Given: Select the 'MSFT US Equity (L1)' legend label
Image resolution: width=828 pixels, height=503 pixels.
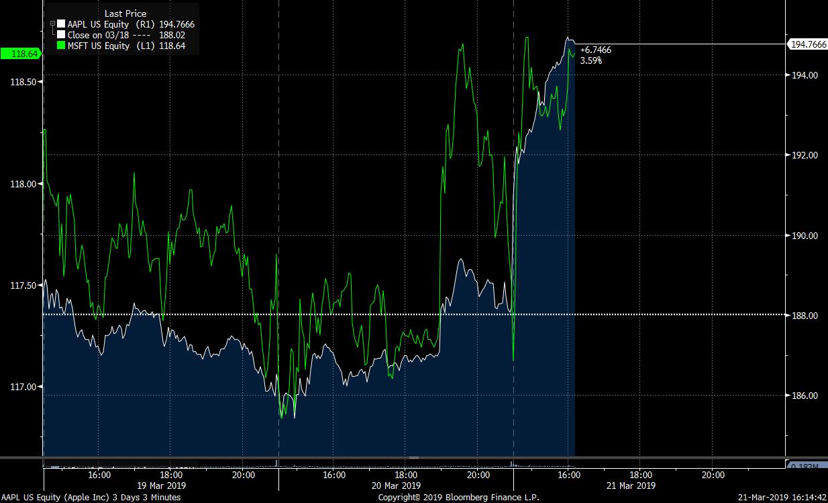Looking at the screenshot, I should 111,46.
